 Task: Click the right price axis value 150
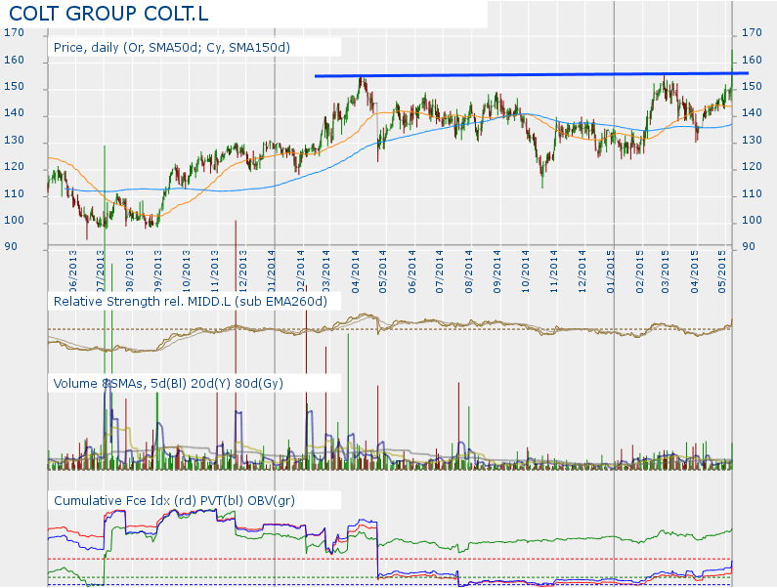[752, 86]
